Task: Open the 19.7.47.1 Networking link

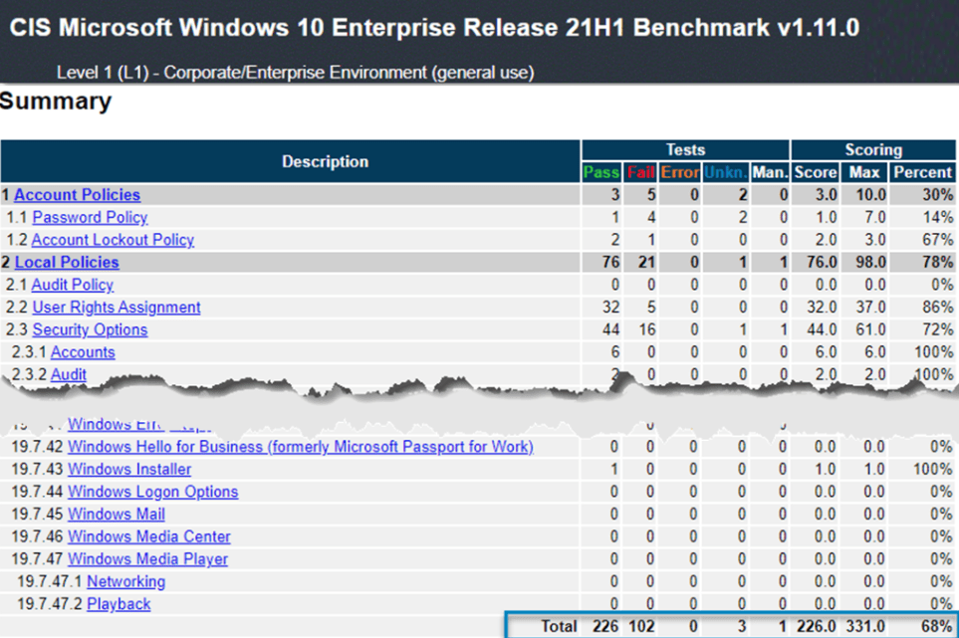Action: pos(126,582)
